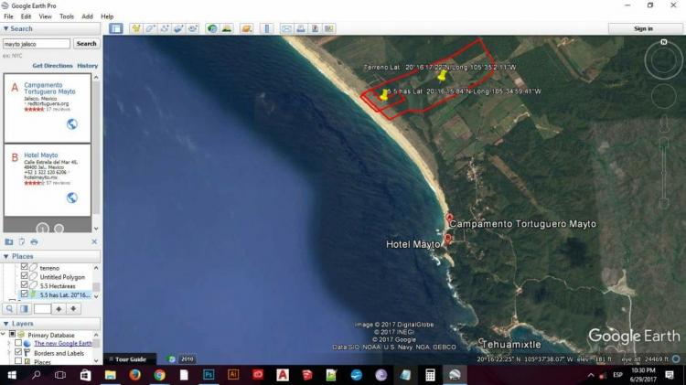Open the Edit menu
The image size is (686, 385).
coord(26,16)
